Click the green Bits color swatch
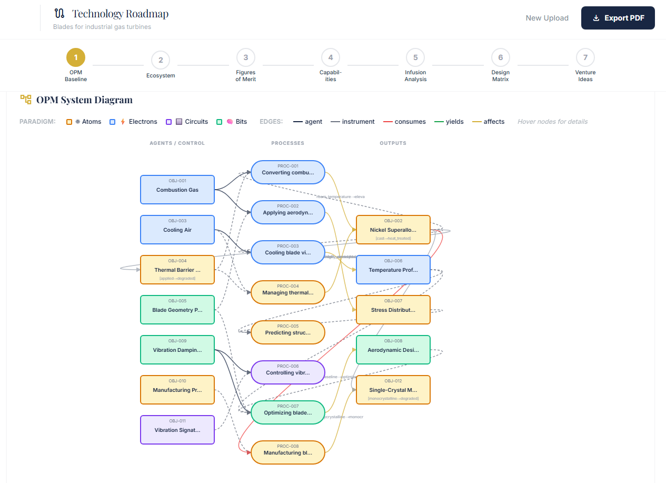This screenshot has height=483, width=666. click(x=219, y=122)
